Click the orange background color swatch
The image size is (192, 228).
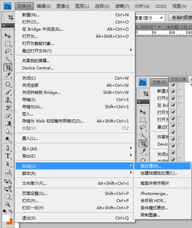click(x=11, y=222)
